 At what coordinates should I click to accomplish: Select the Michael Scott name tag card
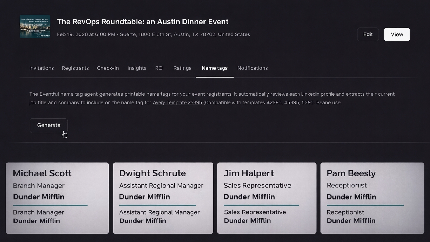click(x=57, y=198)
